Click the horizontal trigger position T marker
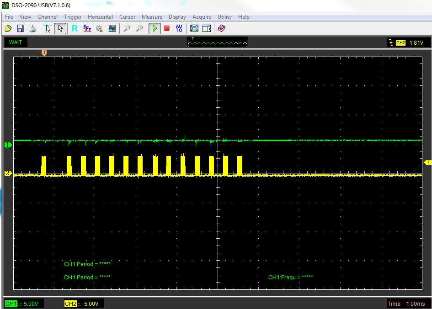This screenshot has height=309, width=432. [x=44, y=52]
